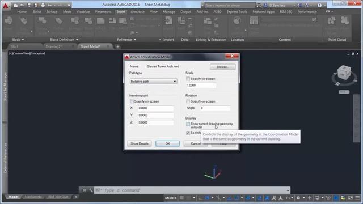Viewport: 363px width, 204px height.
Task: Switch to the Annotate ribbon tab
Action: (x=137, y=11)
